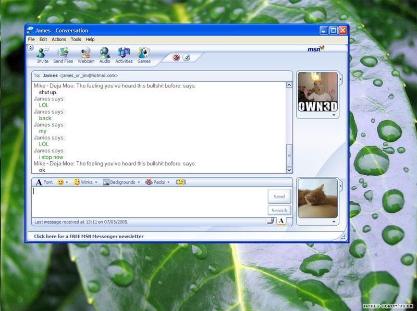Collapse your display picture panel arrow
Screen dimensions: 417x311
point(341,186)
